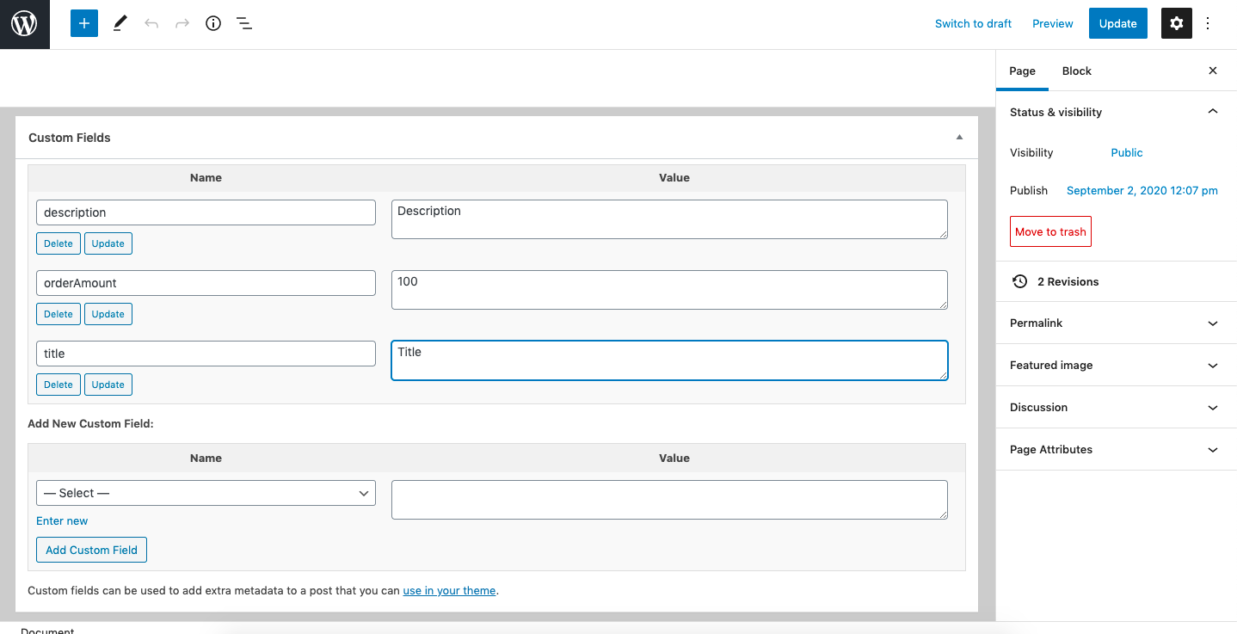Switch to the Page tab
Screen dimensions: 1237x634
(1022, 71)
